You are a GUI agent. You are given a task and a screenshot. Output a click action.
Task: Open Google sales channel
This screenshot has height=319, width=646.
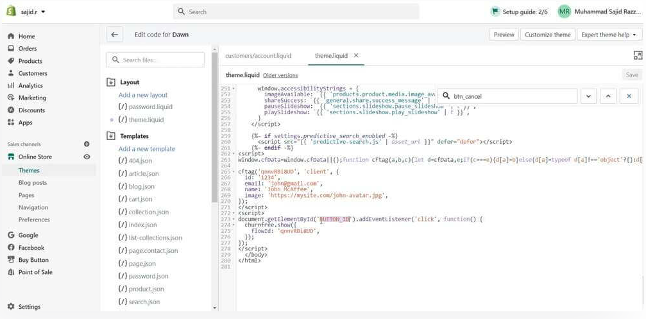[28, 236]
